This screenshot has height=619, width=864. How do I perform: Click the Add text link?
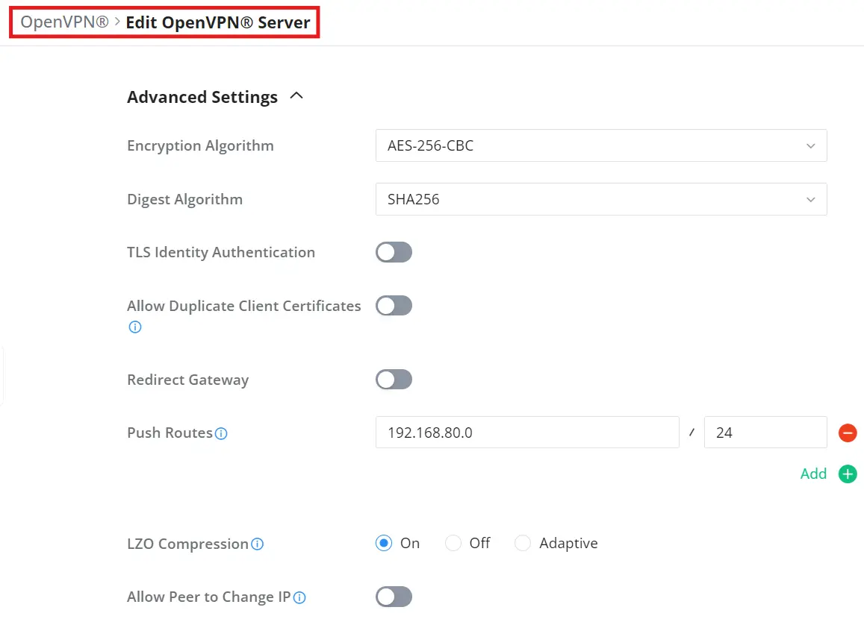coord(813,474)
